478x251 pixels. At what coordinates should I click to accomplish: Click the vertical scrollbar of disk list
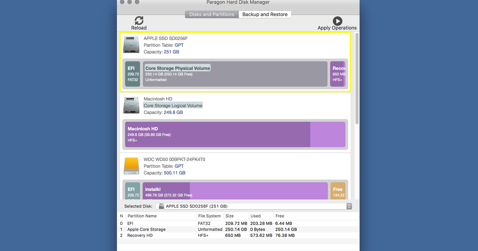357,78
